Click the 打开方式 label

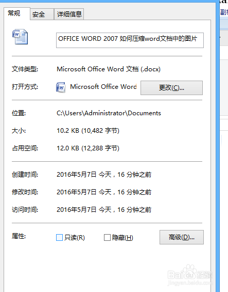click(25, 87)
